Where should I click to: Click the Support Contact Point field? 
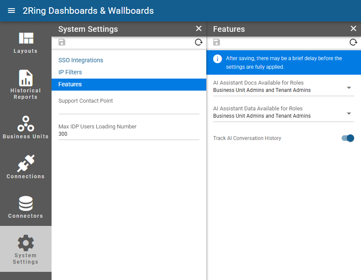pos(129,106)
